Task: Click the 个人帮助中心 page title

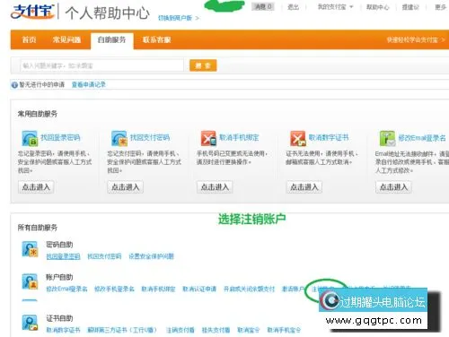Action: click(x=108, y=13)
